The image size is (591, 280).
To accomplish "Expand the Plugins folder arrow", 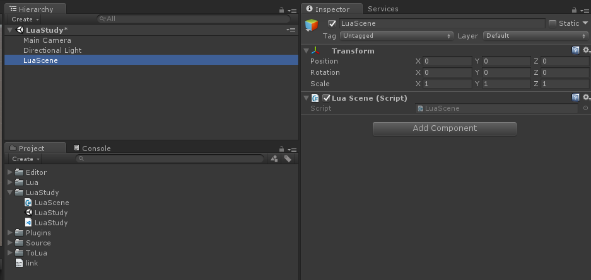I will [9, 233].
